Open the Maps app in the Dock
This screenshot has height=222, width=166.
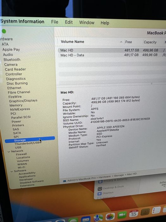[98, 218]
